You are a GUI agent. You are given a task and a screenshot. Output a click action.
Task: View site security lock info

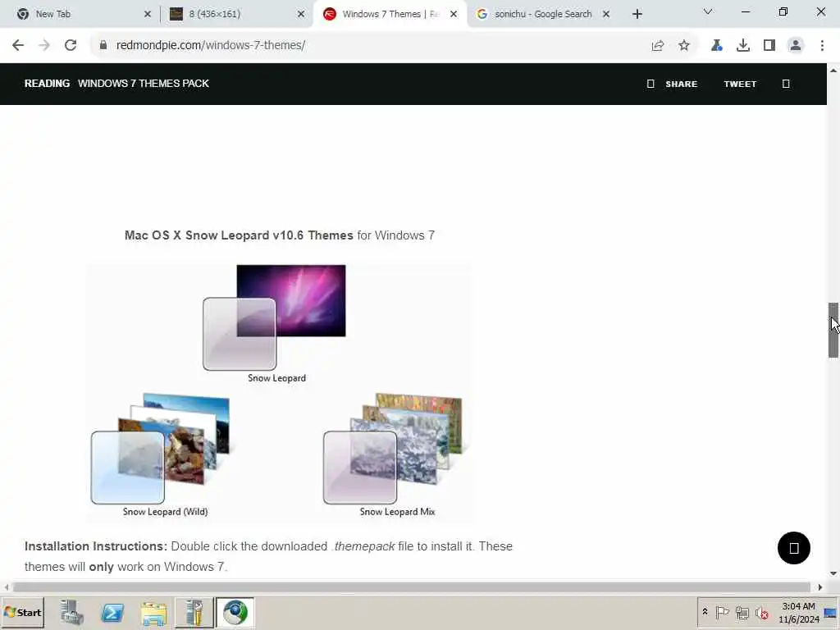[x=103, y=45]
